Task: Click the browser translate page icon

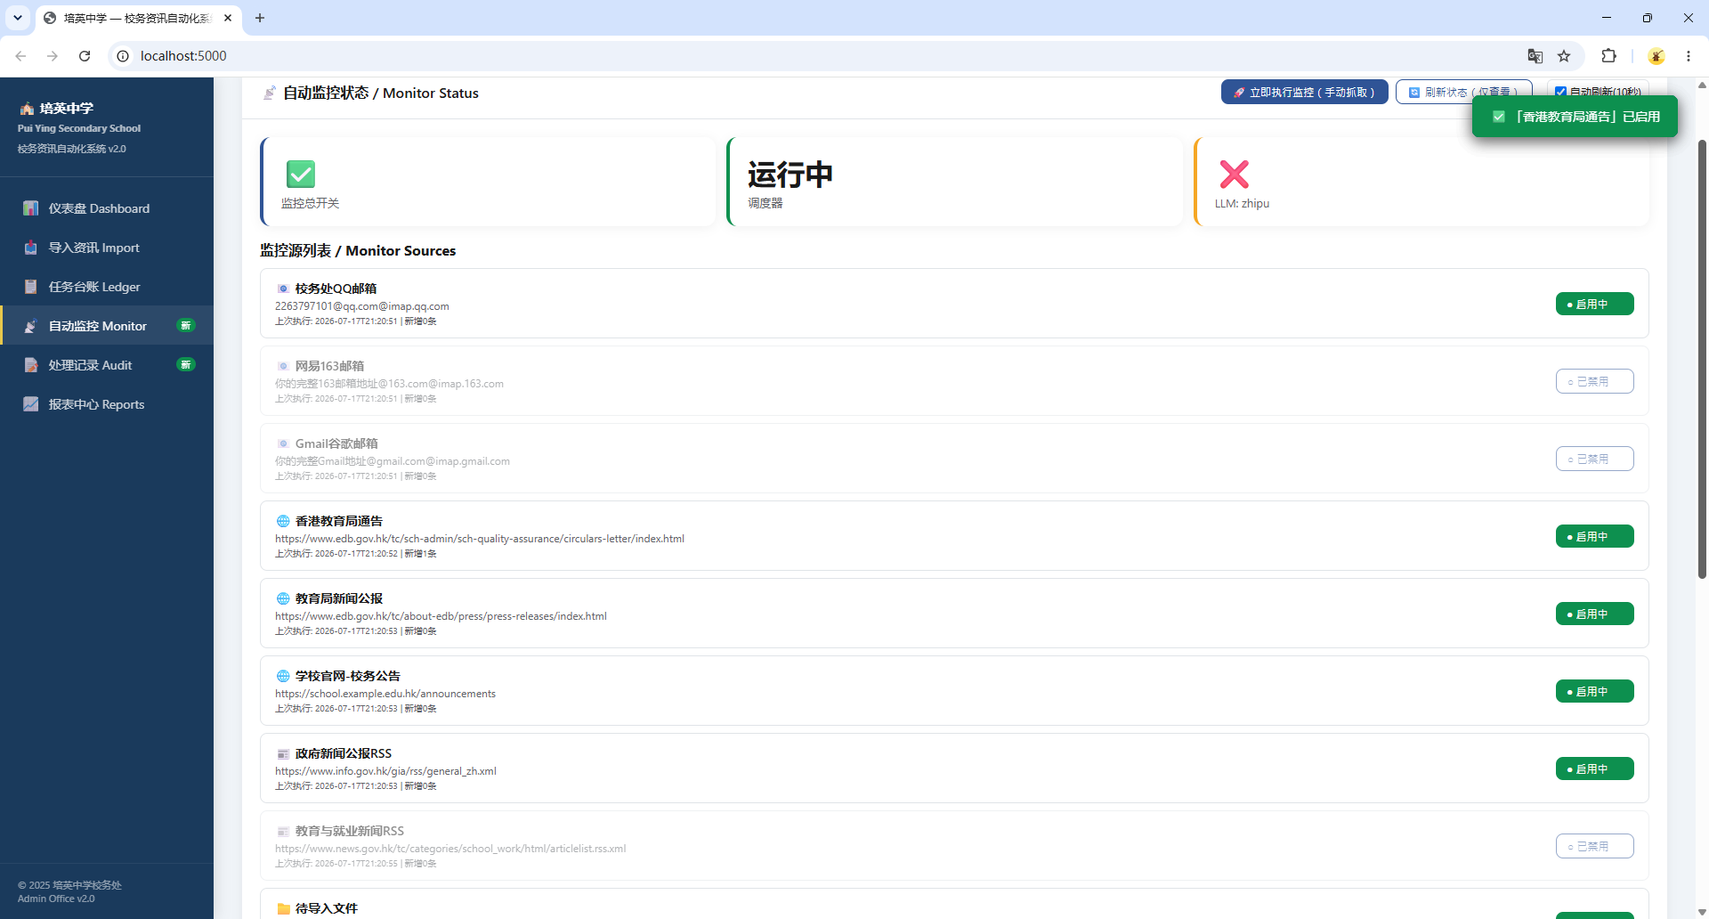Action: (1535, 56)
